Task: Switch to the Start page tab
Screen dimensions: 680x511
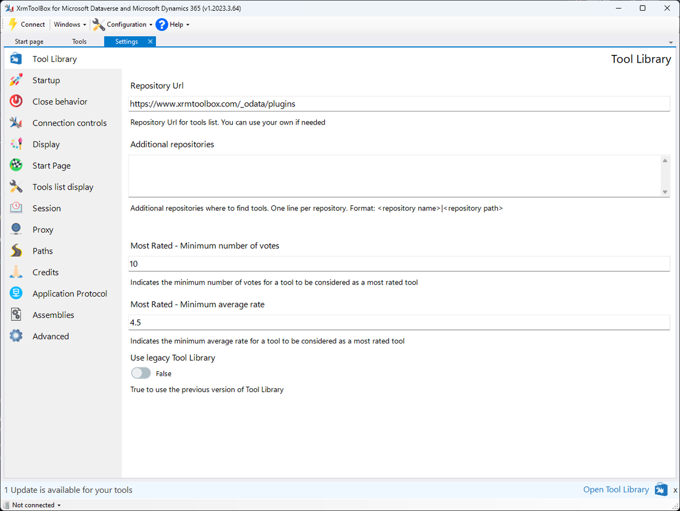Action: coord(29,41)
